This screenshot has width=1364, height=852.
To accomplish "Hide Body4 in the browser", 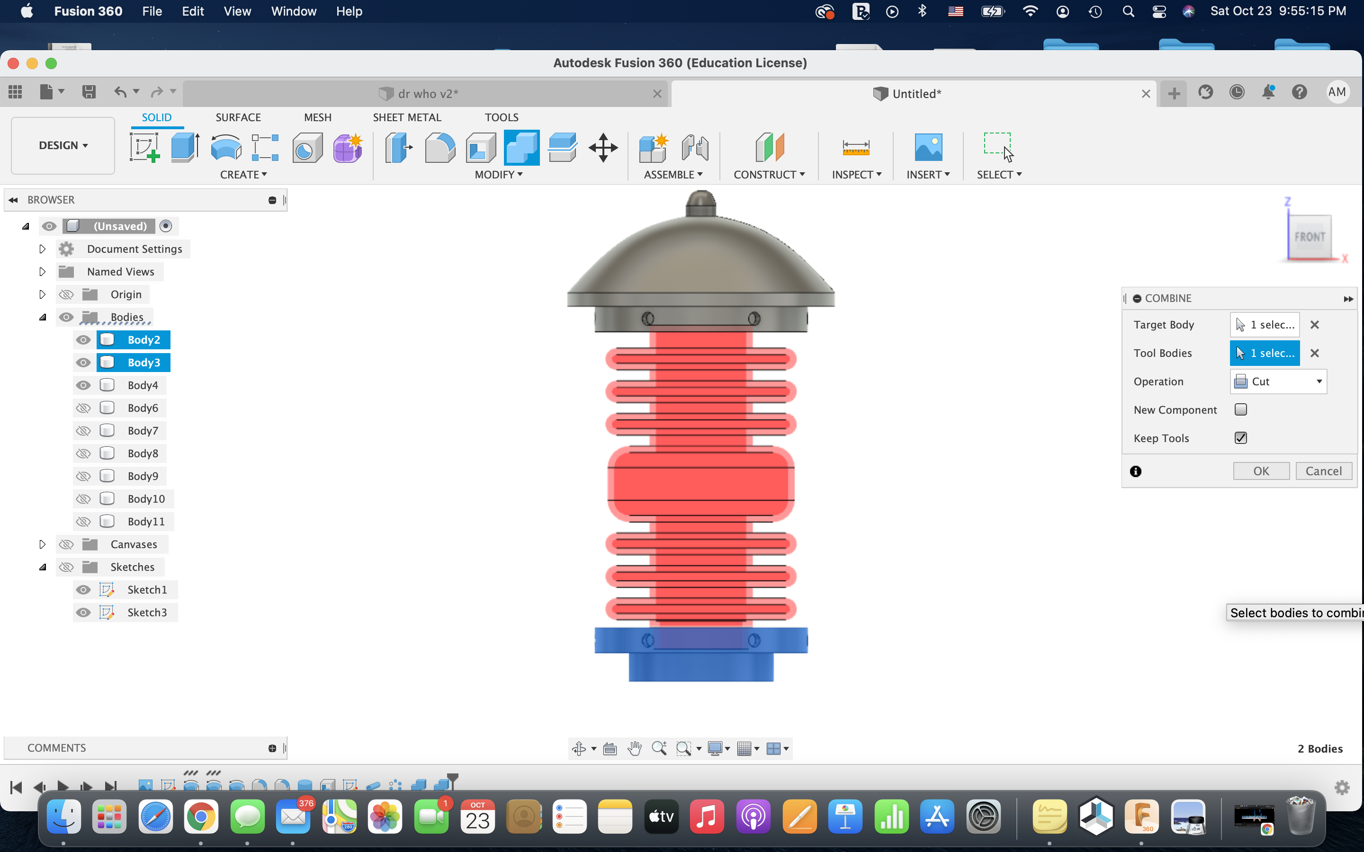I will [83, 385].
